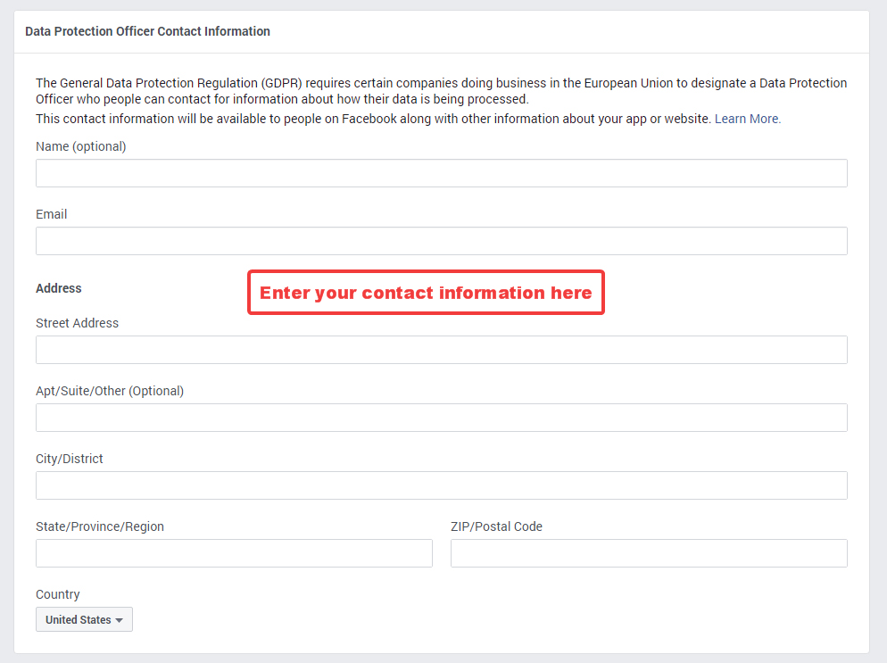The width and height of the screenshot is (887, 663).
Task: Select the Street Address input field
Action: pyautogui.click(x=441, y=350)
